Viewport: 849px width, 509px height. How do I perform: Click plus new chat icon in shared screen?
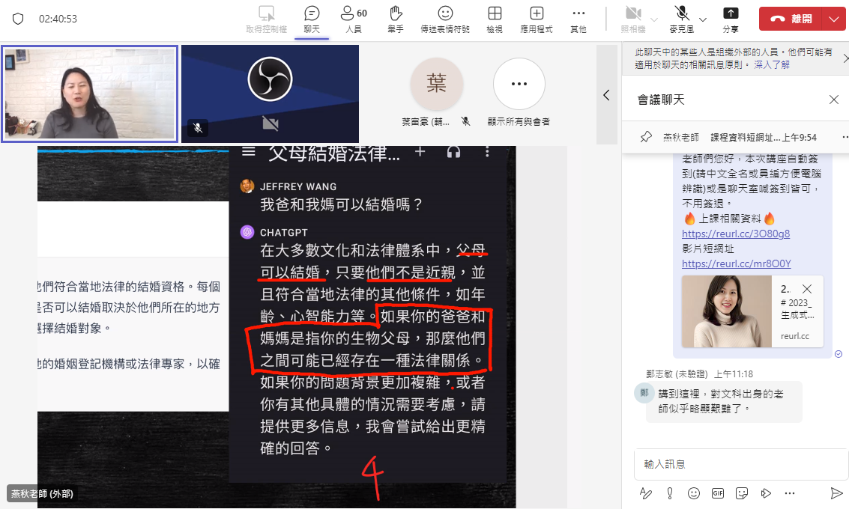pyautogui.click(x=420, y=152)
